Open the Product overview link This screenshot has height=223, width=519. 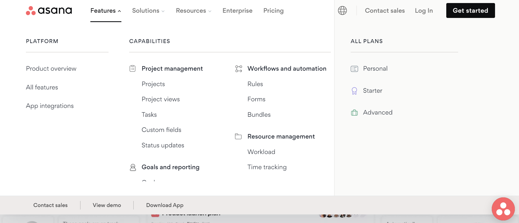click(x=51, y=68)
